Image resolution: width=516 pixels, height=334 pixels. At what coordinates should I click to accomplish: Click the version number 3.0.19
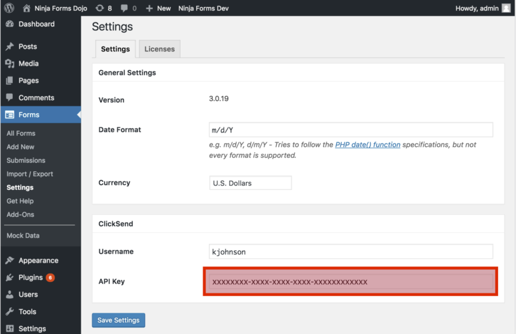[219, 98]
